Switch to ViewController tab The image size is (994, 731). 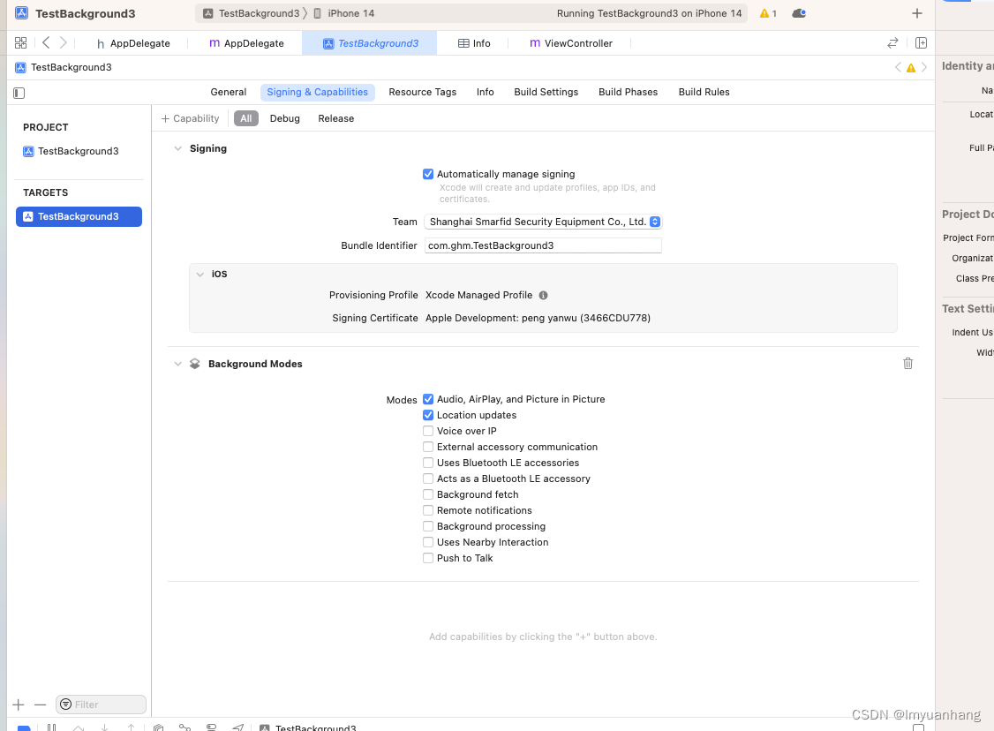click(571, 43)
